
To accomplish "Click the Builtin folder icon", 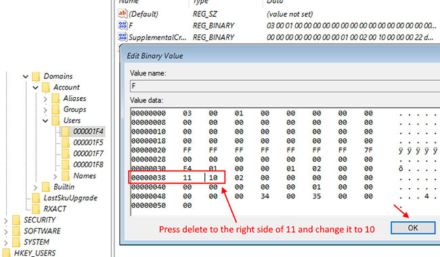I will pyautogui.click(x=46, y=187).
